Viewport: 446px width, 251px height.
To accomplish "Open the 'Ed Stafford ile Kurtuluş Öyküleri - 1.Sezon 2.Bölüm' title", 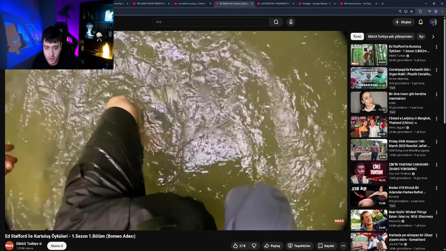I will 409,49.
